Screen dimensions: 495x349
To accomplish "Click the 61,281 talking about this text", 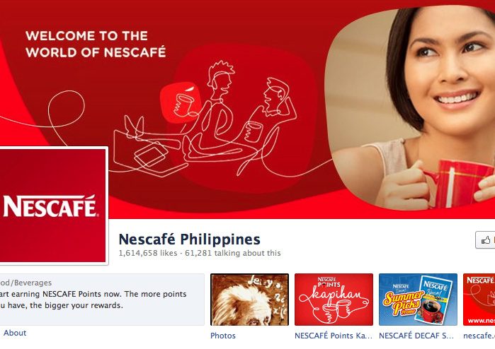I will click(x=233, y=253).
